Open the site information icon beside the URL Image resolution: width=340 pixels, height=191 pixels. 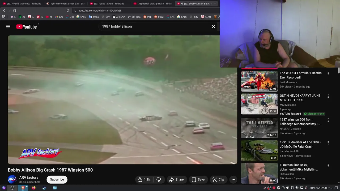pos(75,11)
